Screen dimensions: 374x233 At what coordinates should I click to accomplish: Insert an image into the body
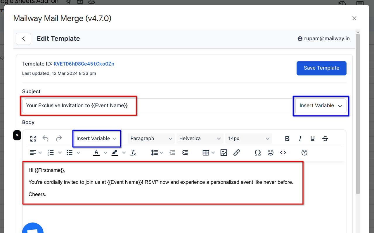click(x=224, y=153)
